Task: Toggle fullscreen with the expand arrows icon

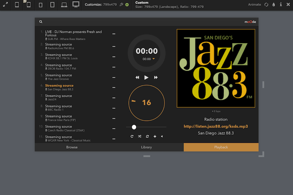Action: click(x=5, y=4)
